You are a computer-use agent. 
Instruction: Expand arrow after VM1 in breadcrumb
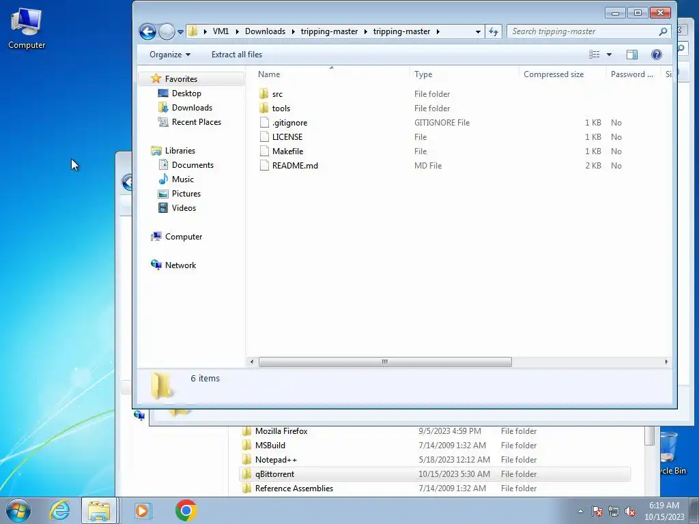click(x=237, y=31)
